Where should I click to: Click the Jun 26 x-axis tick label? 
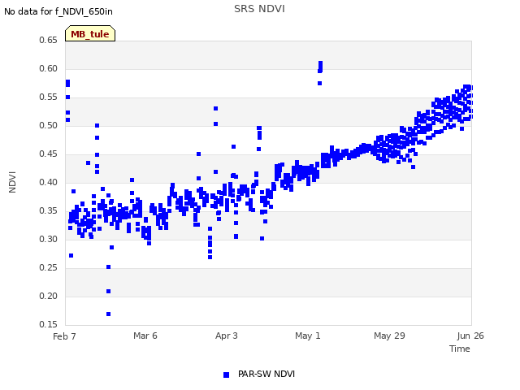coord(470,336)
